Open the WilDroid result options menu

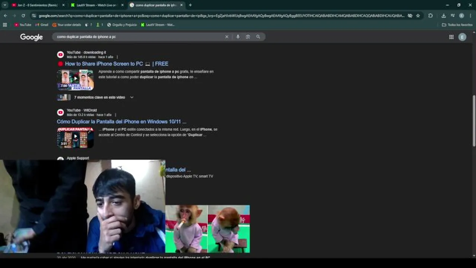coord(115,115)
